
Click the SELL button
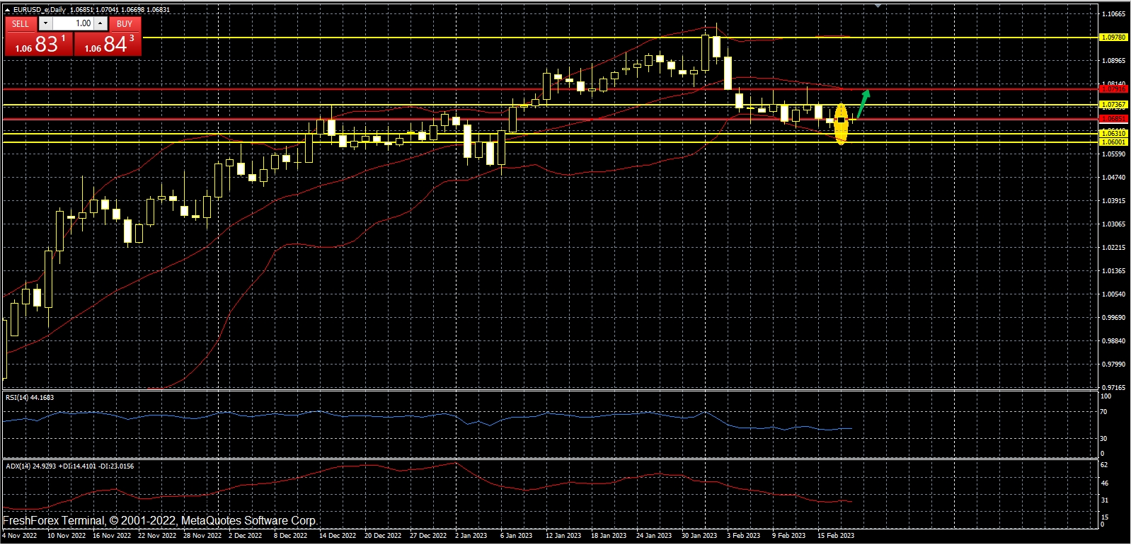21,23
